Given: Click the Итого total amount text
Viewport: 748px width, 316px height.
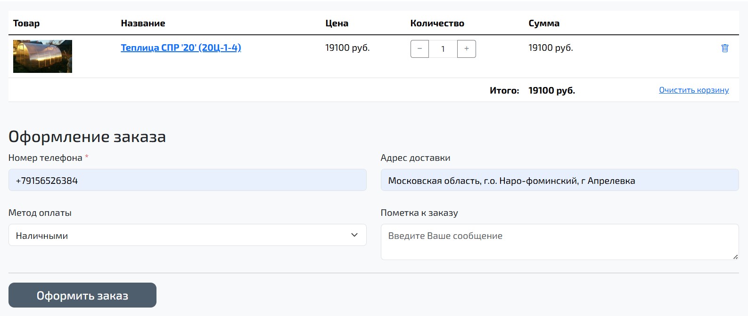Looking at the screenshot, I should (x=551, y=91).
